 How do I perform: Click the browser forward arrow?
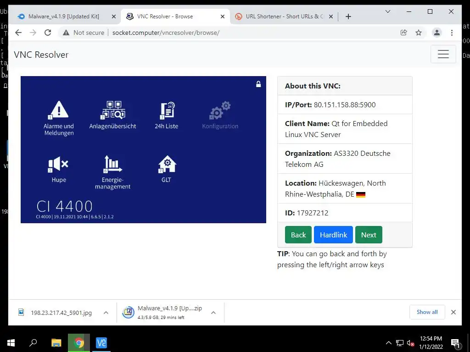pos(33,33)
